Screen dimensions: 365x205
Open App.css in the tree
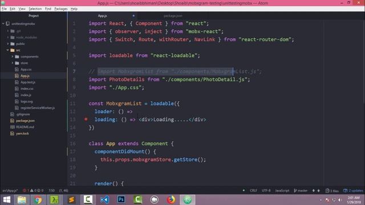click(26, 69)
